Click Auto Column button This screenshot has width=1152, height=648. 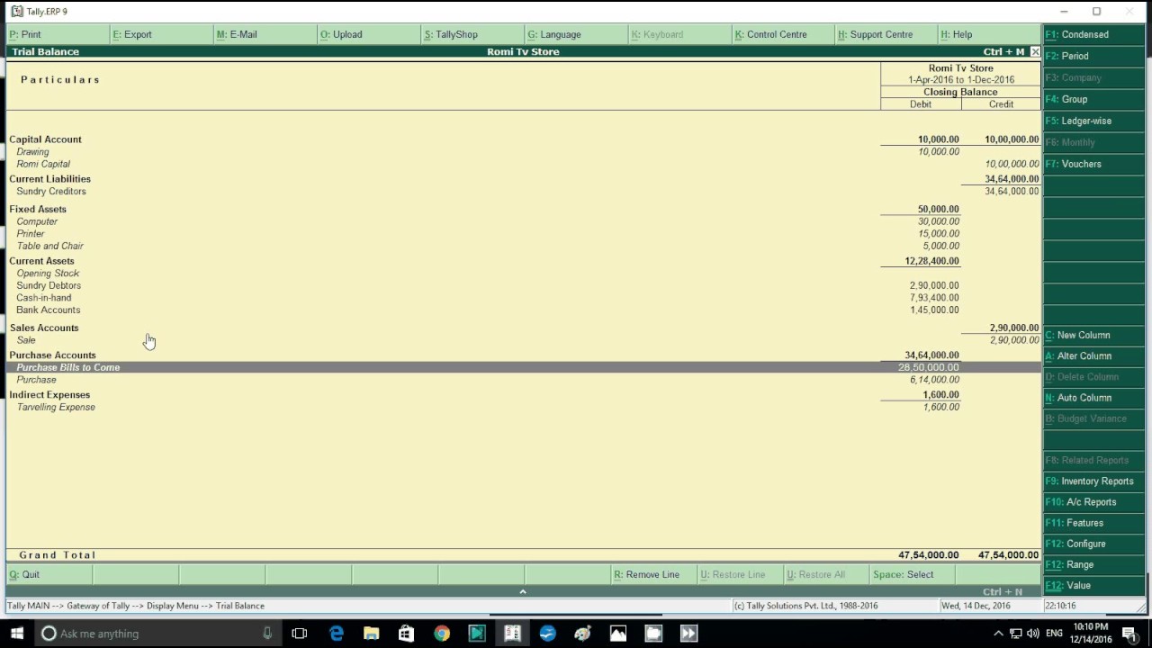(1093, 398)
